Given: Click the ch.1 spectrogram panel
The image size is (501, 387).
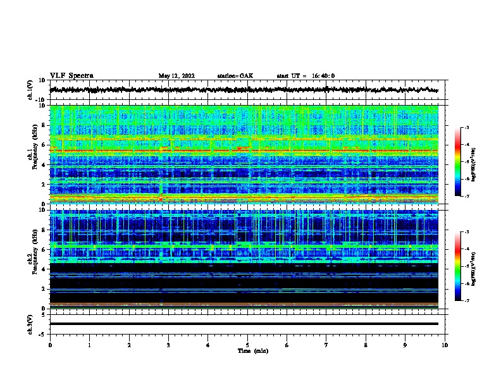Looking at the screenshot, I should pyautogui.click(x=244, y=154).
